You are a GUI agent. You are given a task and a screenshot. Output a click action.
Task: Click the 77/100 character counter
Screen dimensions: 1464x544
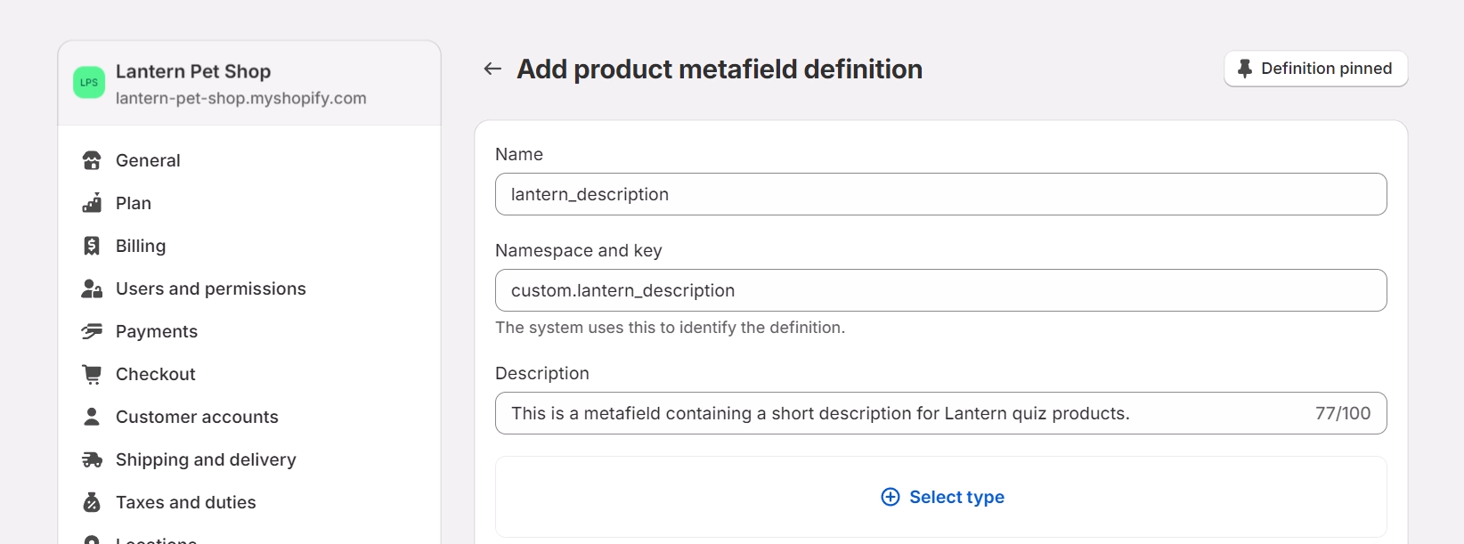(x=1343, y=413)
